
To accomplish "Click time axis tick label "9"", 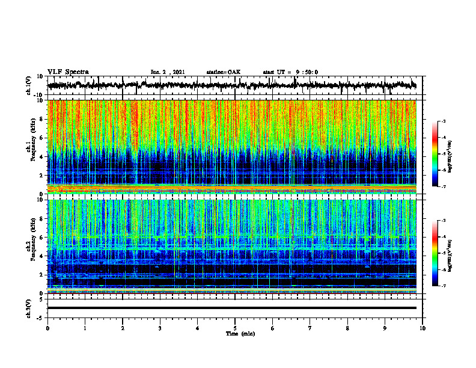I will 385,328.
